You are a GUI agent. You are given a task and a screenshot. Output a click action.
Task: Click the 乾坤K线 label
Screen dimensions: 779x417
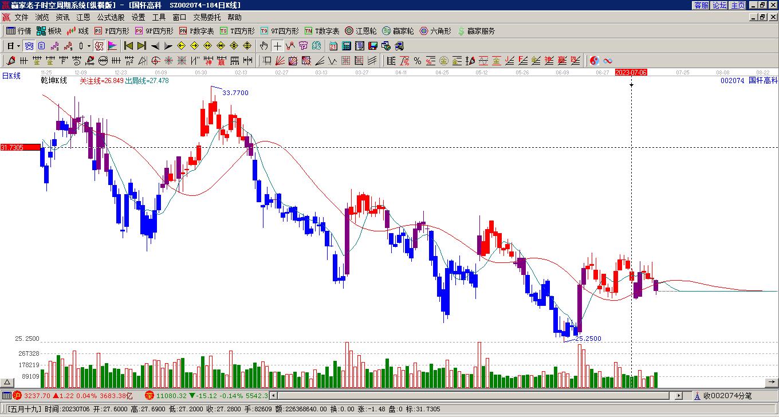[54, 81]
